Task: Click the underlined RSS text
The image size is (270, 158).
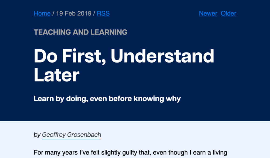Action: tap(103, 13)
